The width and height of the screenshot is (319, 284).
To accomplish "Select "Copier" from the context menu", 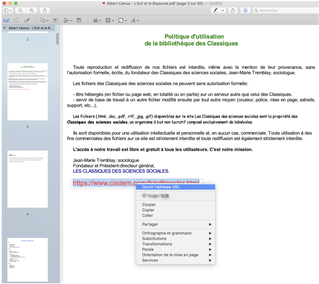I will pyautogui.click(x=148, y=210).
